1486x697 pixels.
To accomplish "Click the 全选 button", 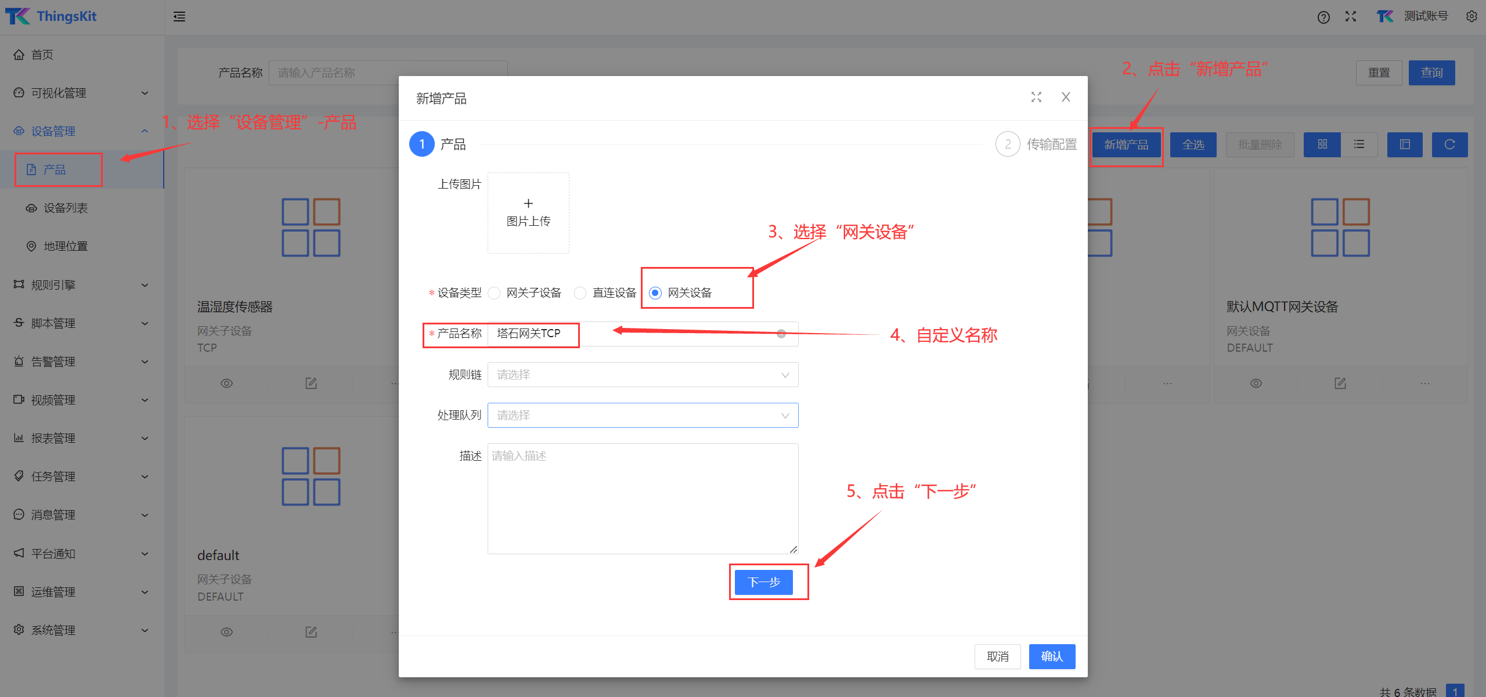I will [x=1193, y=145].
